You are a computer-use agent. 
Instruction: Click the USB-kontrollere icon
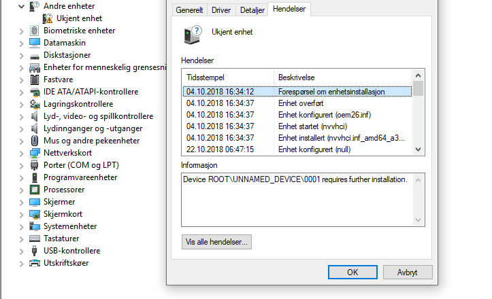point(35,251)
